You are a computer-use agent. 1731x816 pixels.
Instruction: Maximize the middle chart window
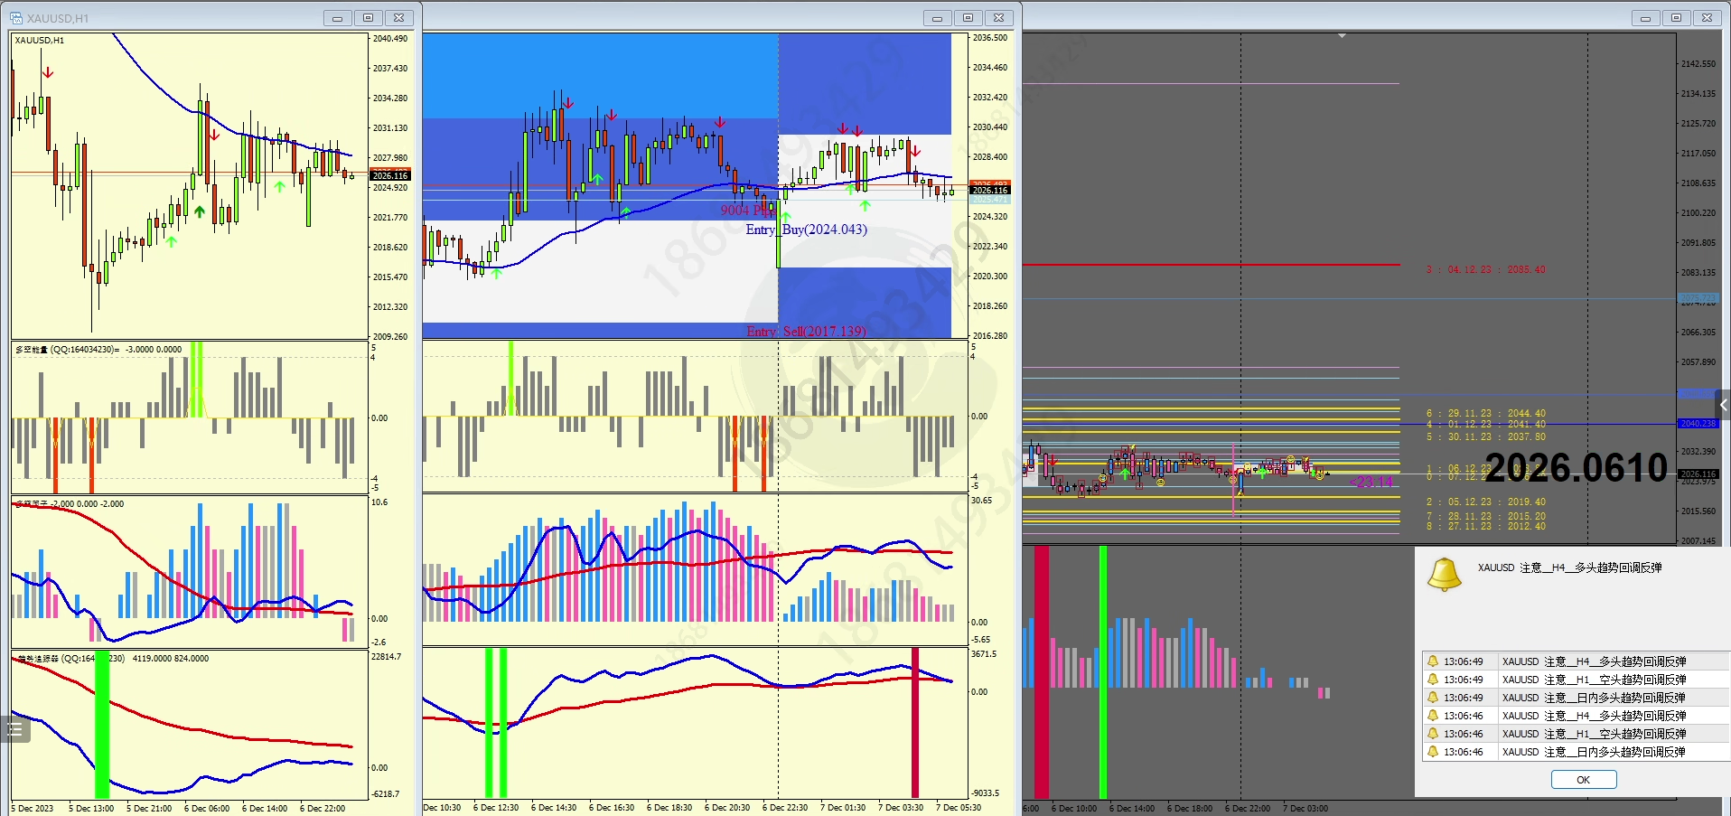968,18
